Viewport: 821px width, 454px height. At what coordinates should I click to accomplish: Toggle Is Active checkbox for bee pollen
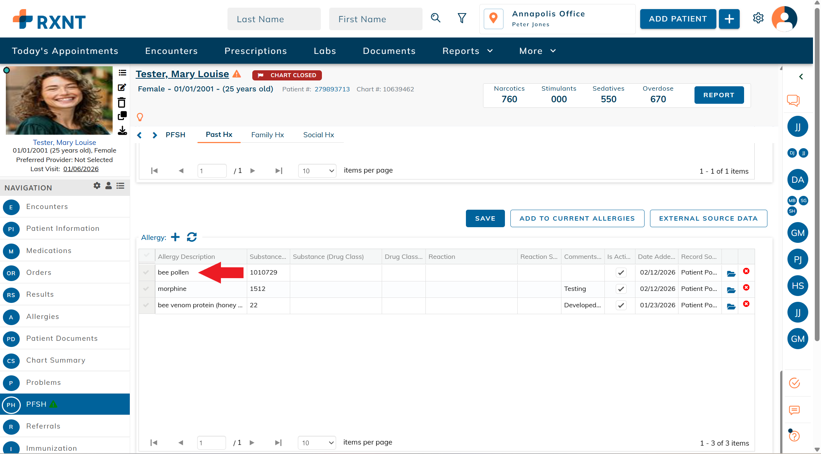621,272
